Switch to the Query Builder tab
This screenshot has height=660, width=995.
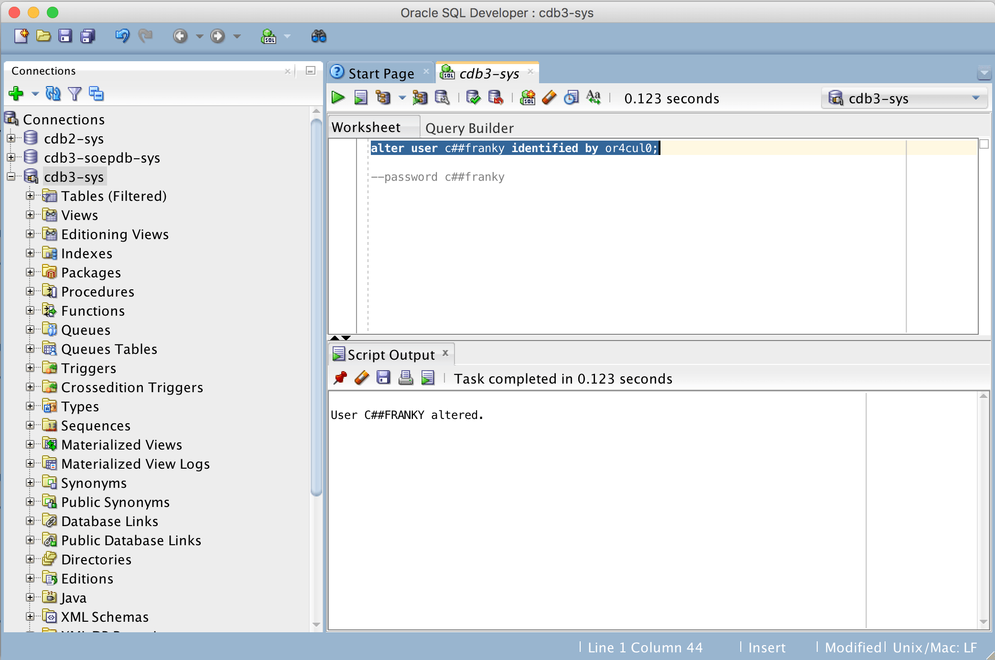tap(469, 127)
